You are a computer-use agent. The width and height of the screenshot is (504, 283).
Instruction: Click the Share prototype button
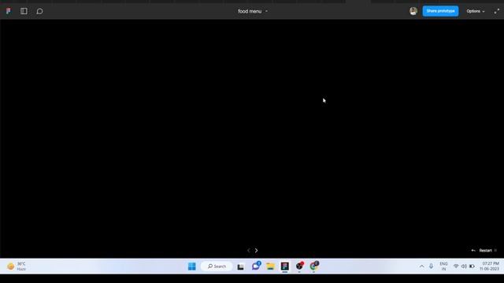pyautogui.click(x=440, y=11)
